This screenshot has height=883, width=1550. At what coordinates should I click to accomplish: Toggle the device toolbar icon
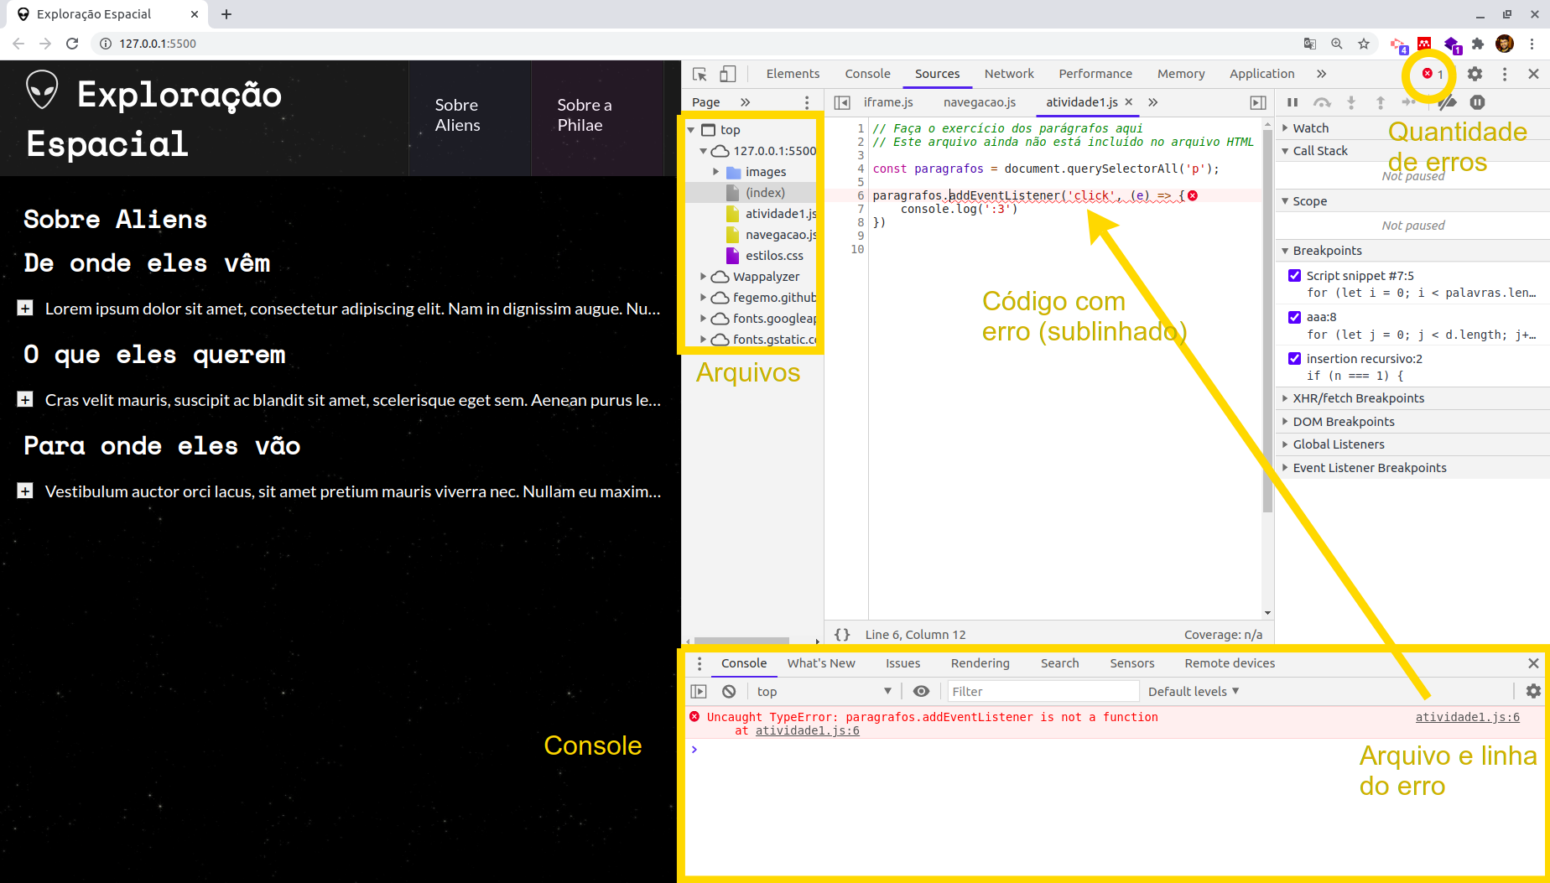(728, 74)
